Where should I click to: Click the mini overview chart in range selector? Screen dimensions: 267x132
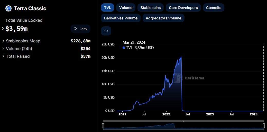[183, 126]
